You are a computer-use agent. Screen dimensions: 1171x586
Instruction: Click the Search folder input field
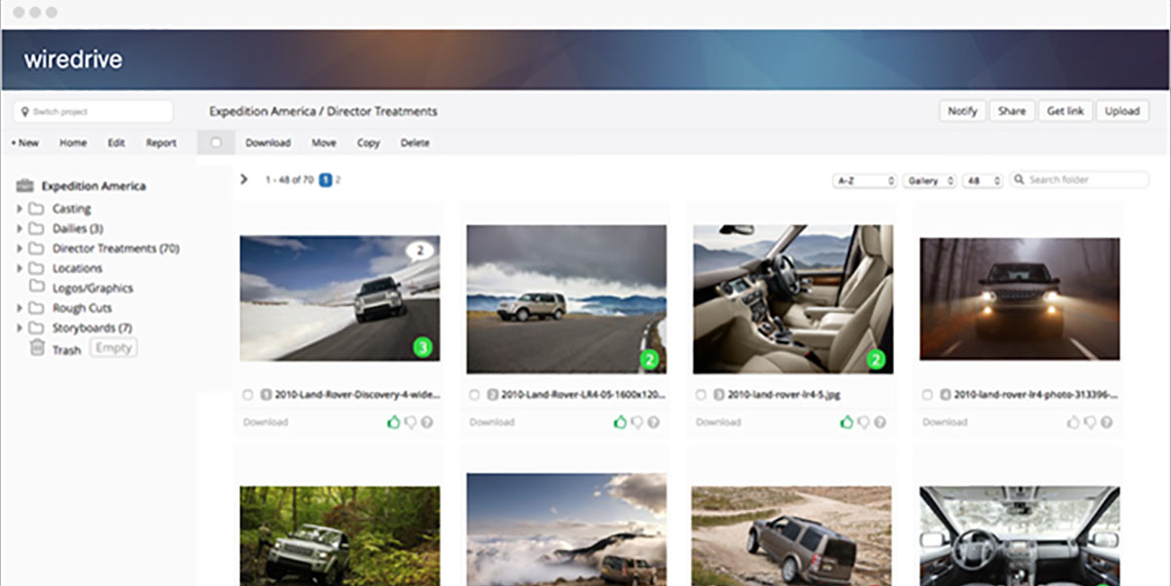coord(1086,179)
